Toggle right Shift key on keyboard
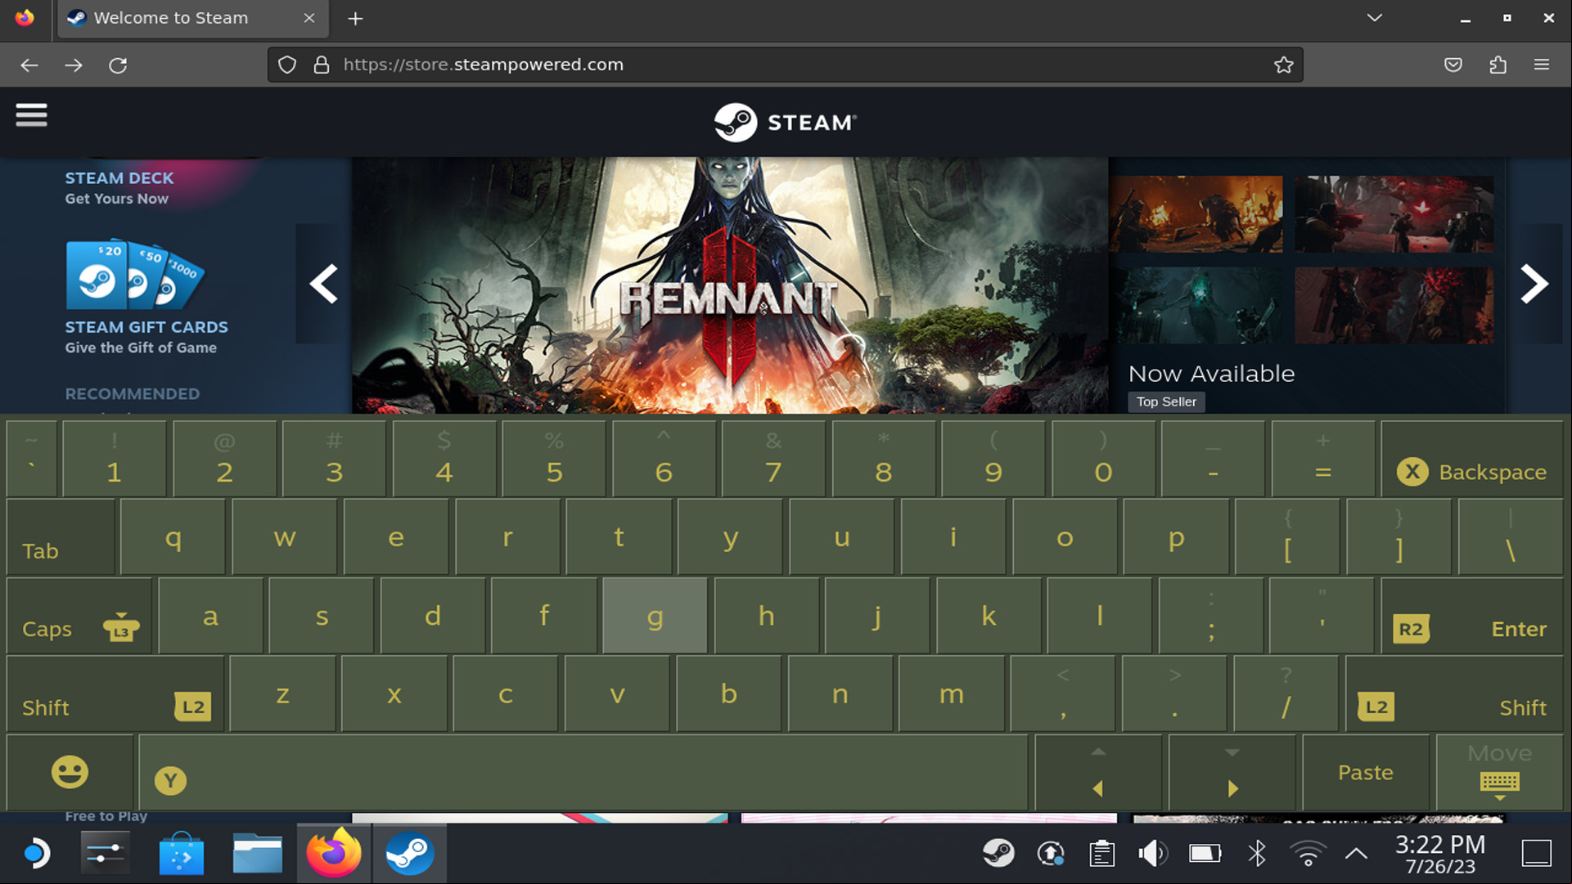 coord(1454,694)
